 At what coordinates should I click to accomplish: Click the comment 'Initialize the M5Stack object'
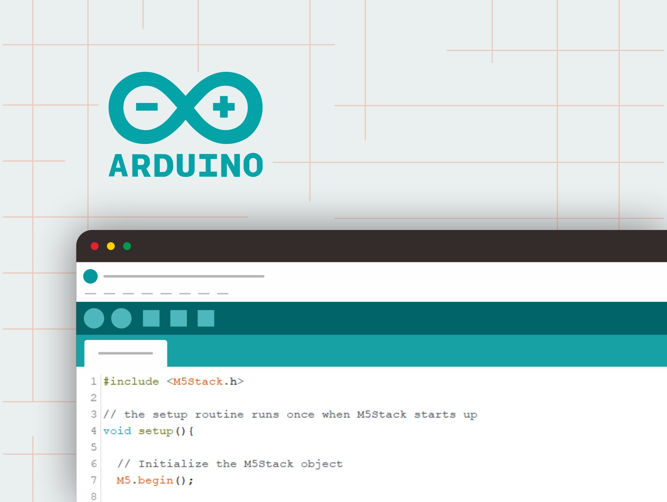coord(240,464)
